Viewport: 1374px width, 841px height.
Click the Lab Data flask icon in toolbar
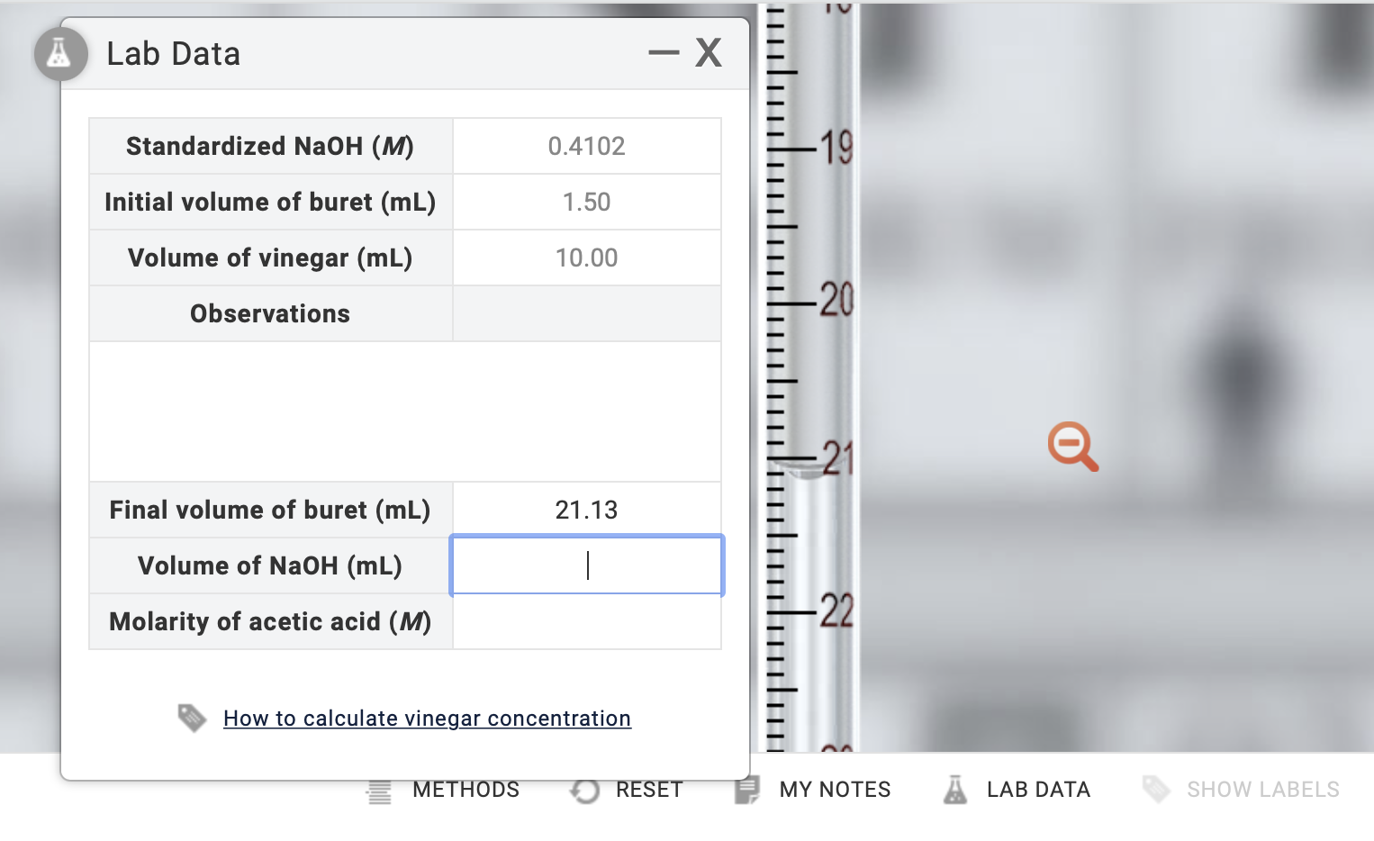pos(956,790)
